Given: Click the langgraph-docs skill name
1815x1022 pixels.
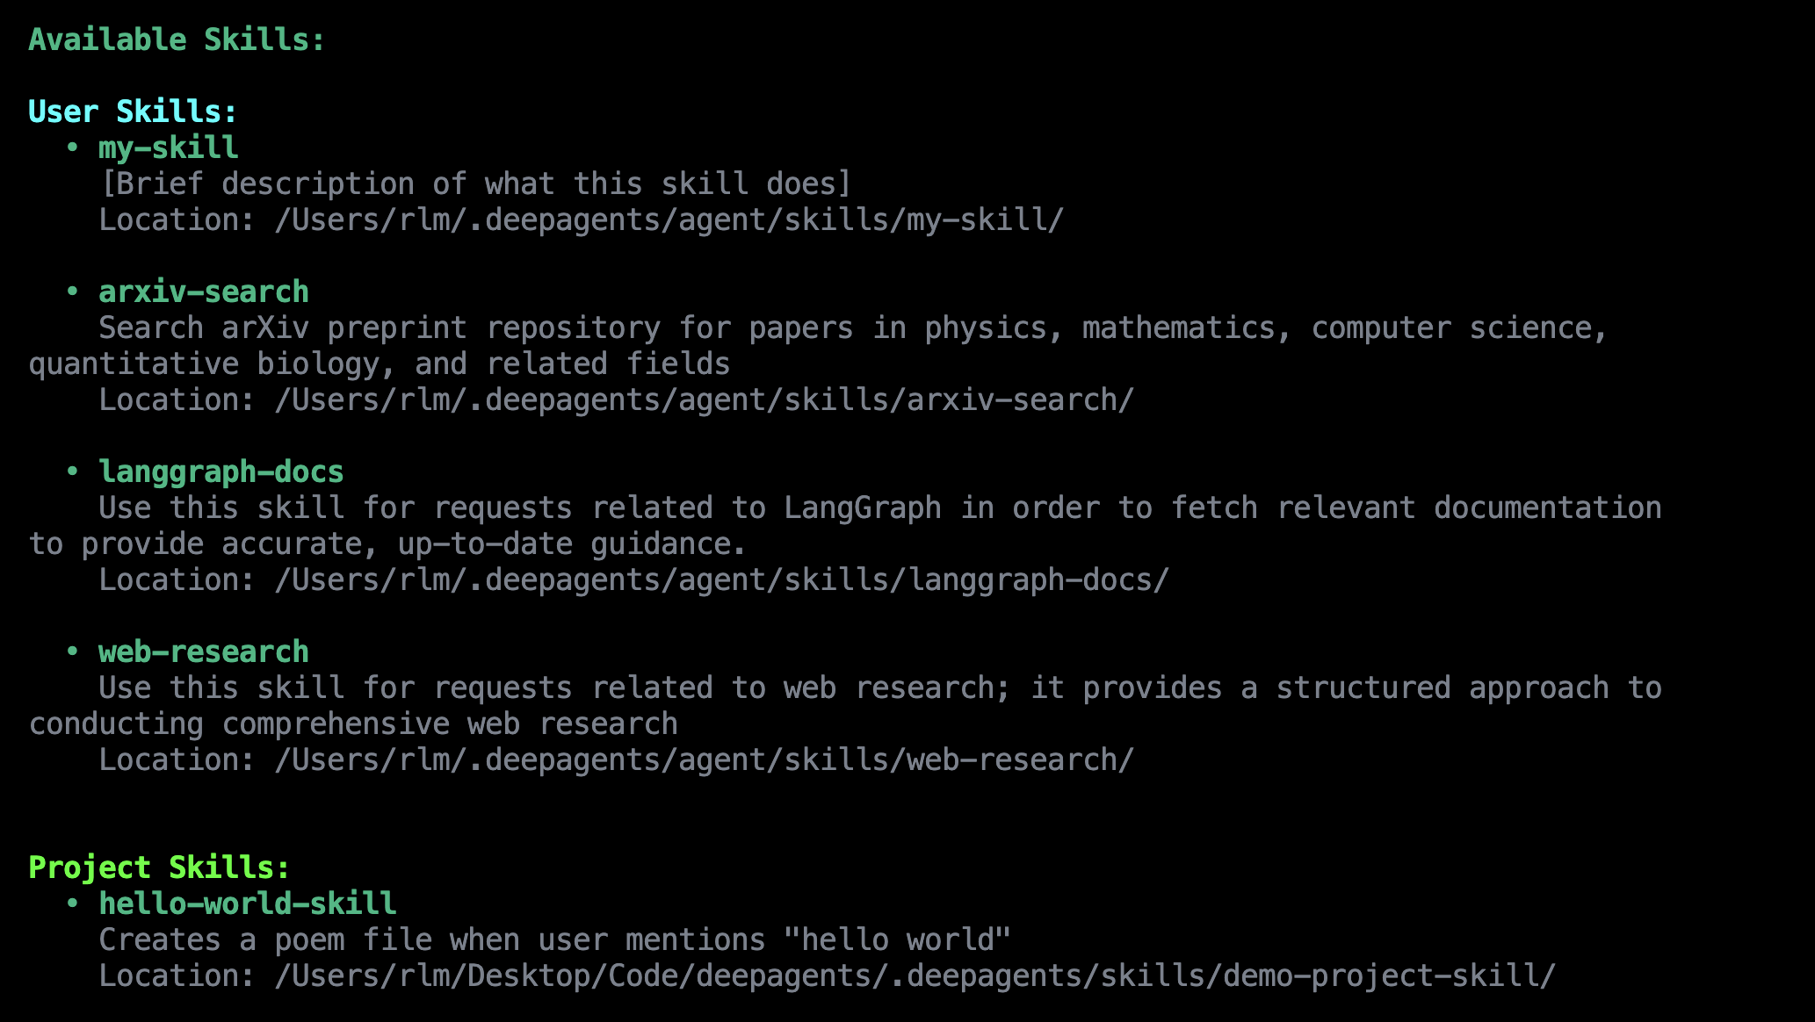Looking at the screenshot, I should (x=221, y=471).
